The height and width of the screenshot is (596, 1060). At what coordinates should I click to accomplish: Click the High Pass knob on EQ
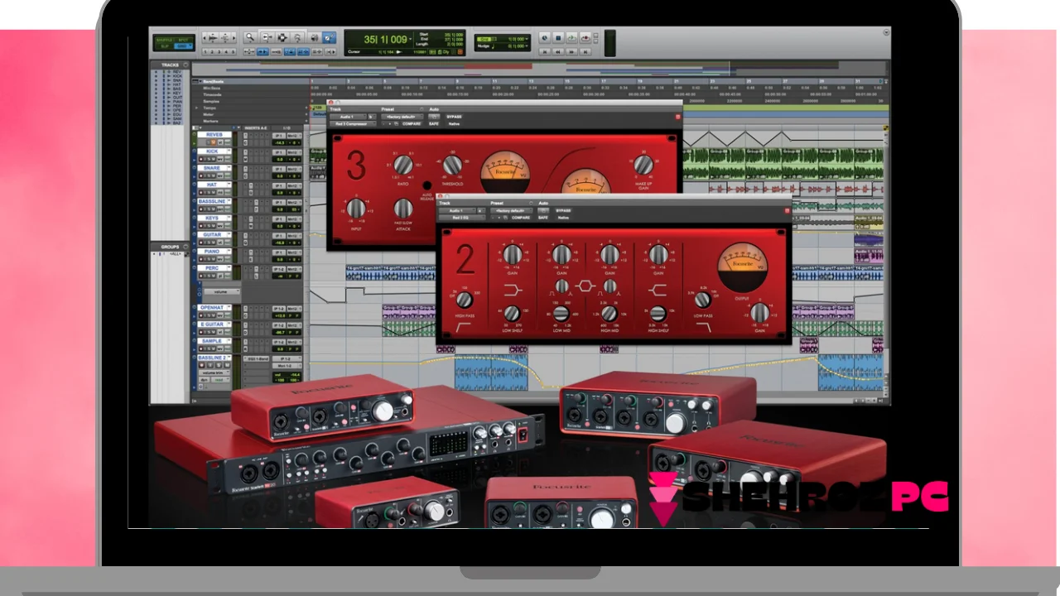coord(465,300)
